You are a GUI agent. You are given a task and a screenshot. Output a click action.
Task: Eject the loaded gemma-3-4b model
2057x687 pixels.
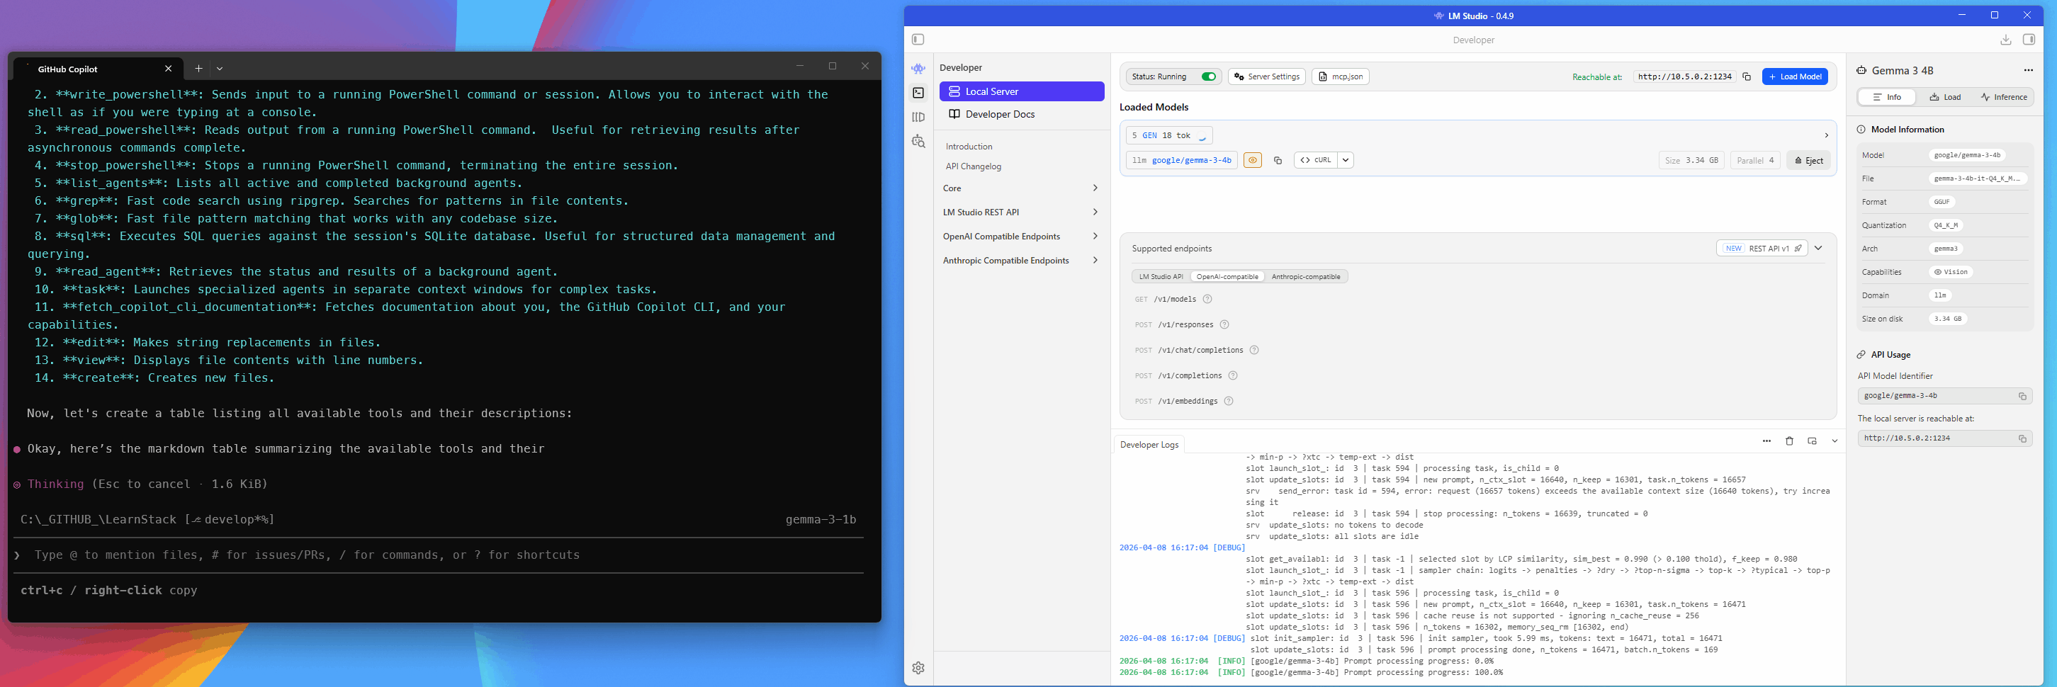(1809, 160)
